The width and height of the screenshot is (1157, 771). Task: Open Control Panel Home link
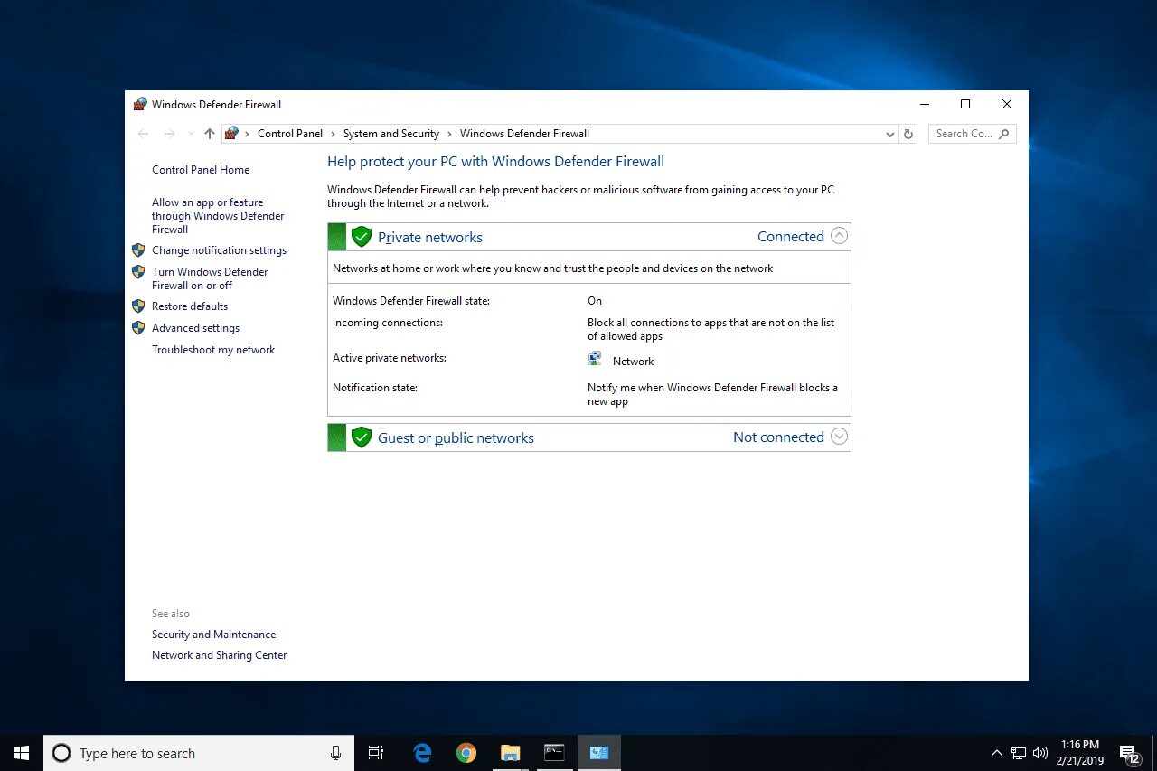point(201,170)
